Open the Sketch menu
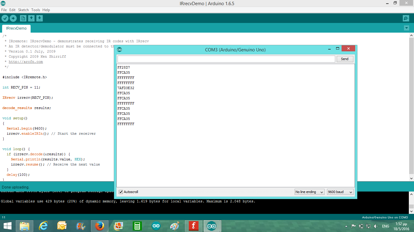The height and width of the screenshot is (232, 414). click(23, 10)
